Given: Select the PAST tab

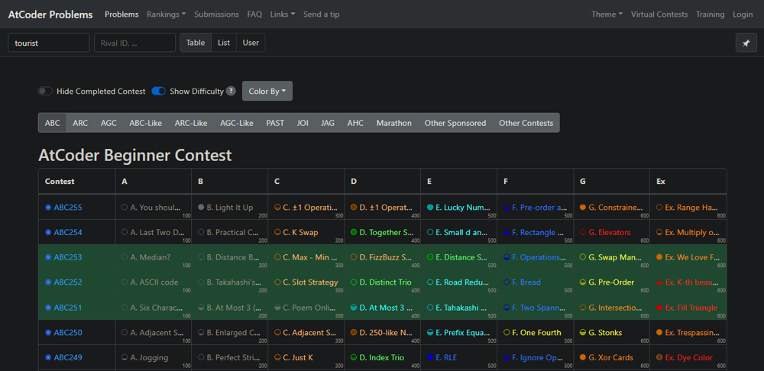Looking at the screenshot, I should (275, 123).
